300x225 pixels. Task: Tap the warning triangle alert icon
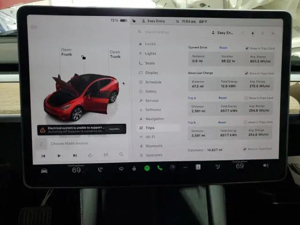pyautogui.click(x=43, y=130)
